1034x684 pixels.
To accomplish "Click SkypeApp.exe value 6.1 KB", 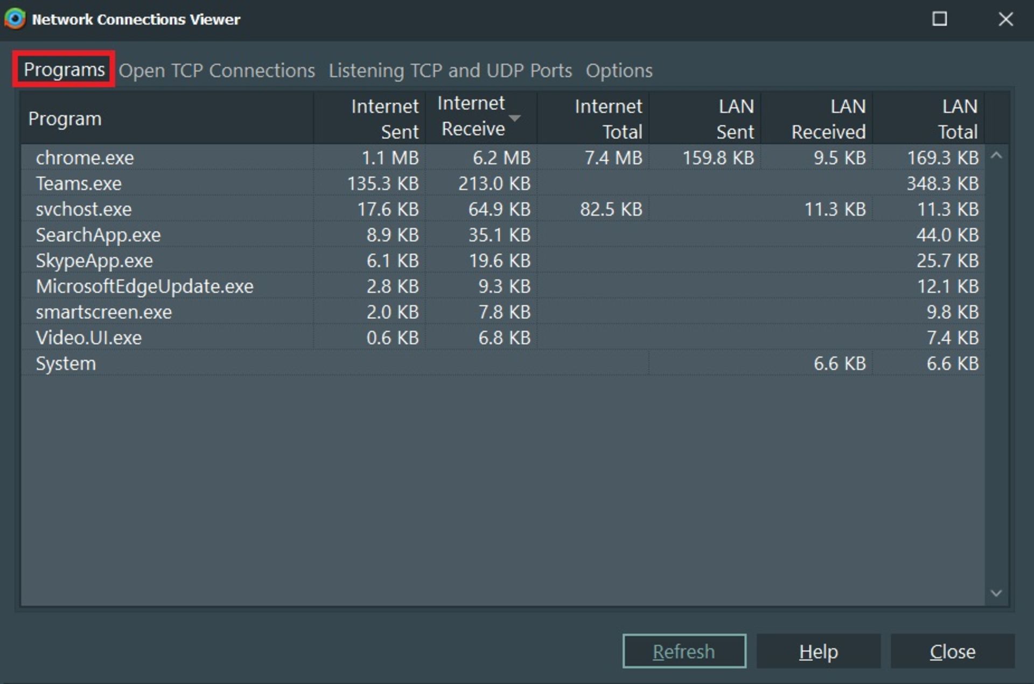I will 393,261.
